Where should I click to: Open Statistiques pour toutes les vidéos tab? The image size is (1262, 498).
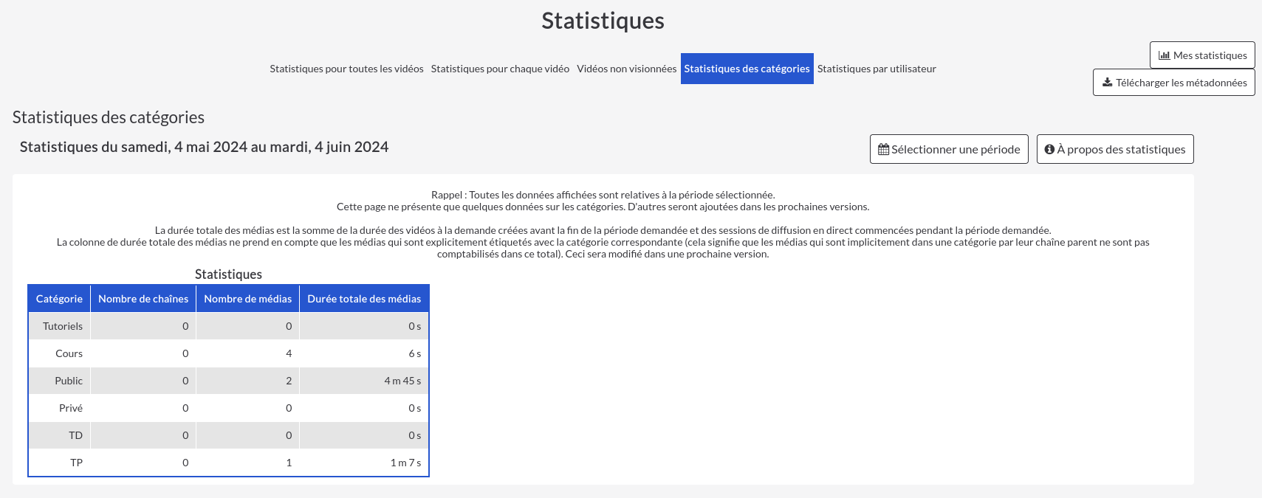coord(346,69)
